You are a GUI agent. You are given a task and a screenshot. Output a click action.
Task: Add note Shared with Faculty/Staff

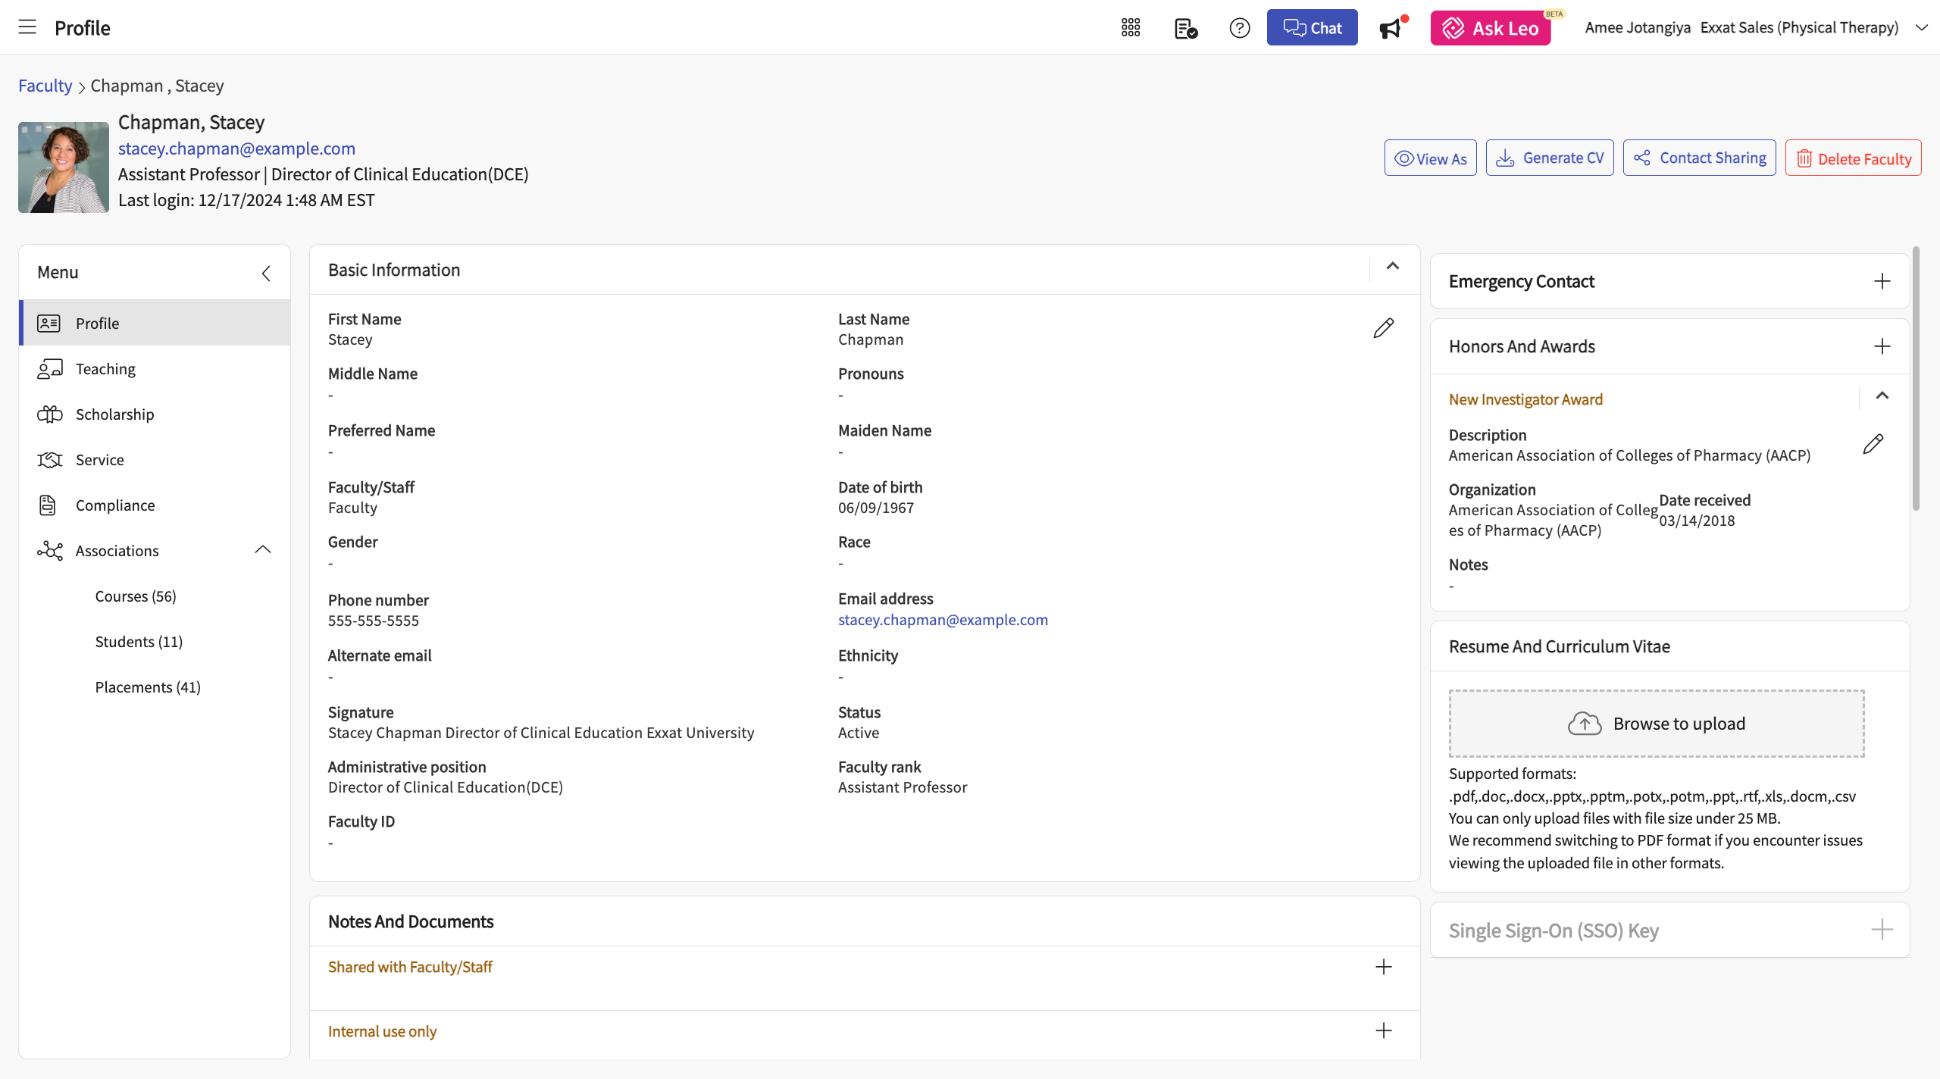tap(1383, 967)
